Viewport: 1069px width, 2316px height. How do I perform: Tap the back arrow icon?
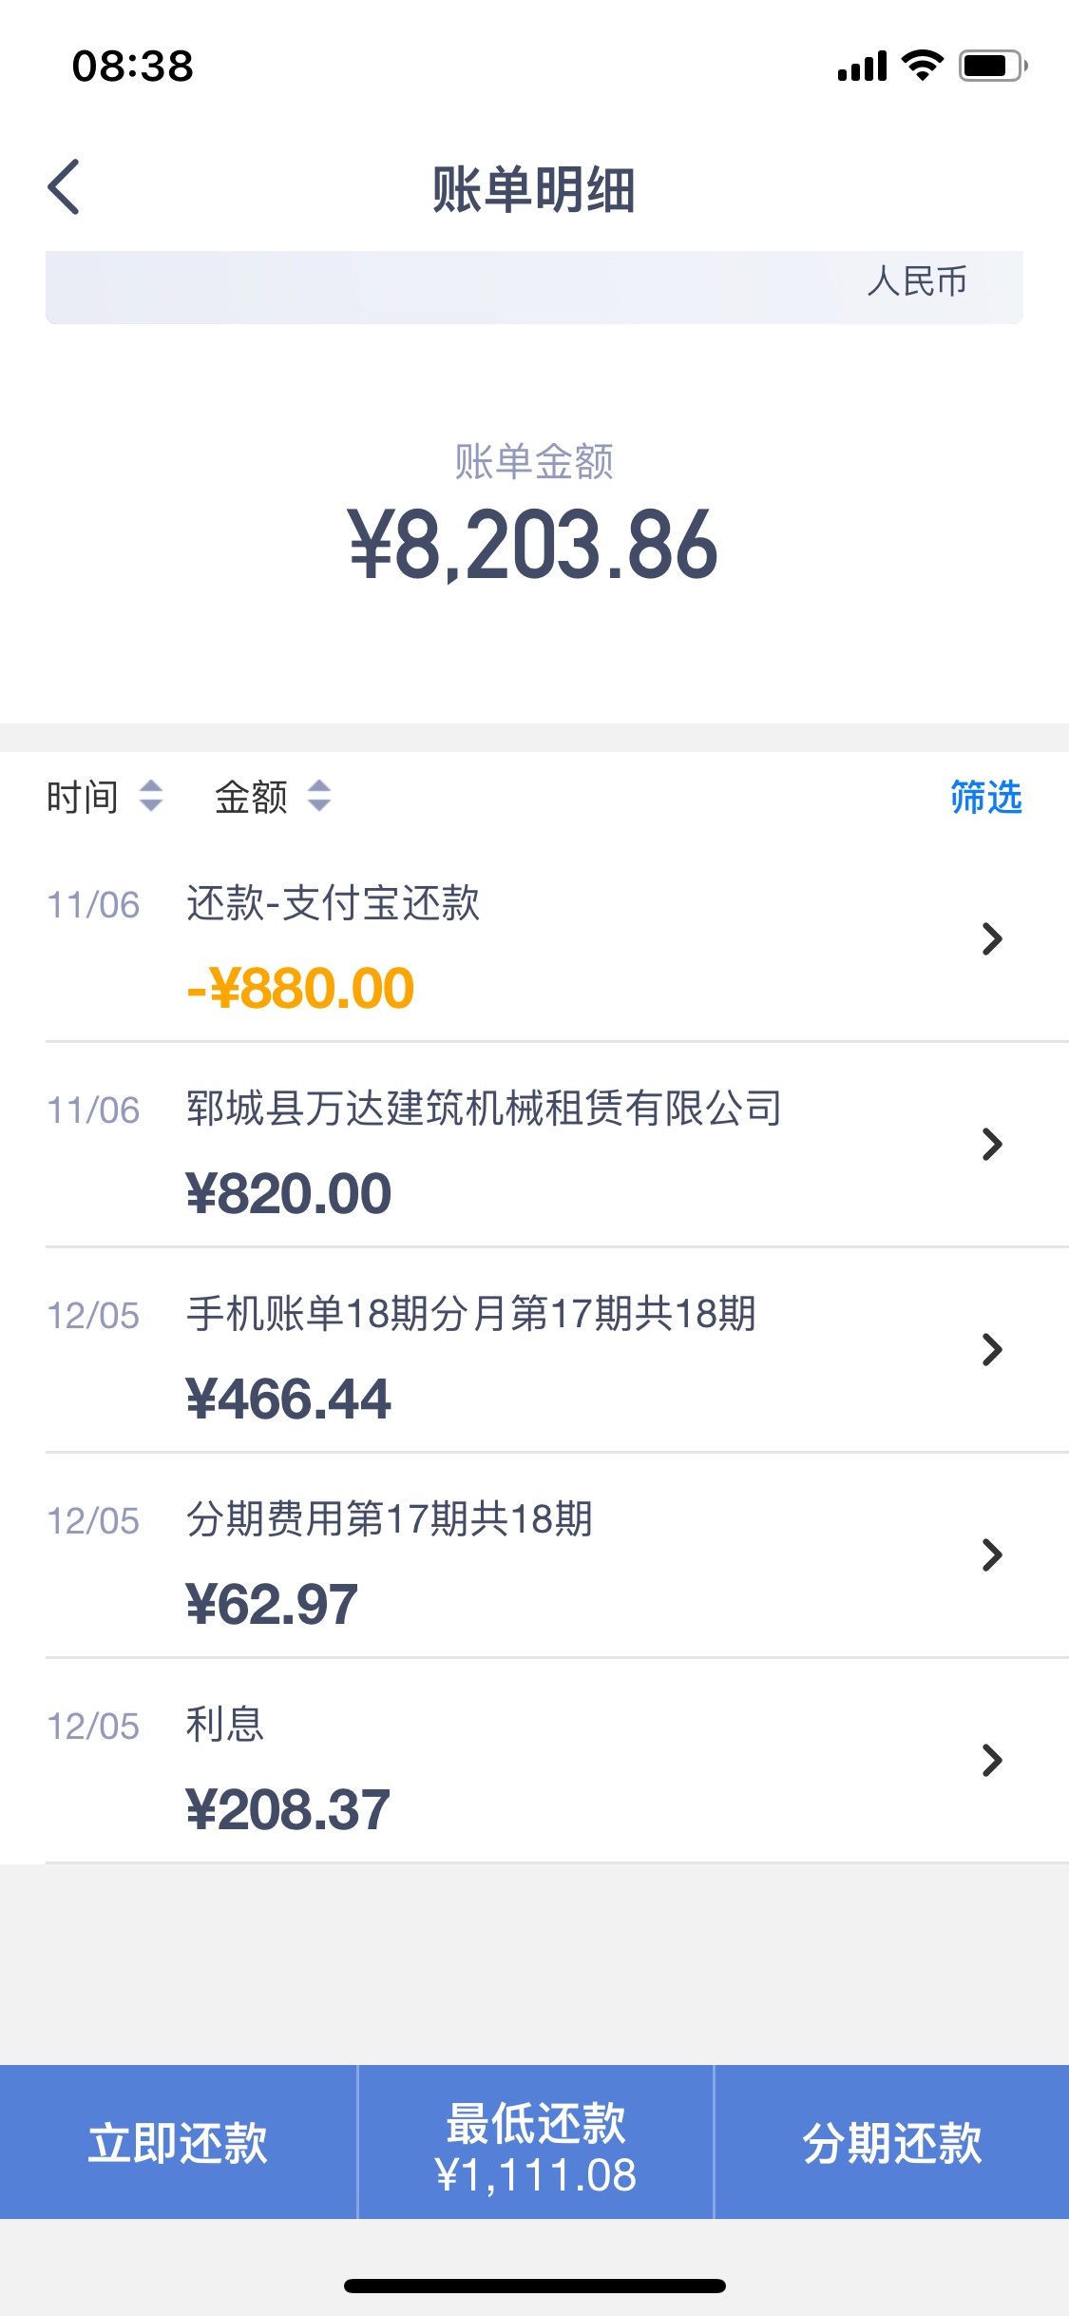click(x=64, y=186)
